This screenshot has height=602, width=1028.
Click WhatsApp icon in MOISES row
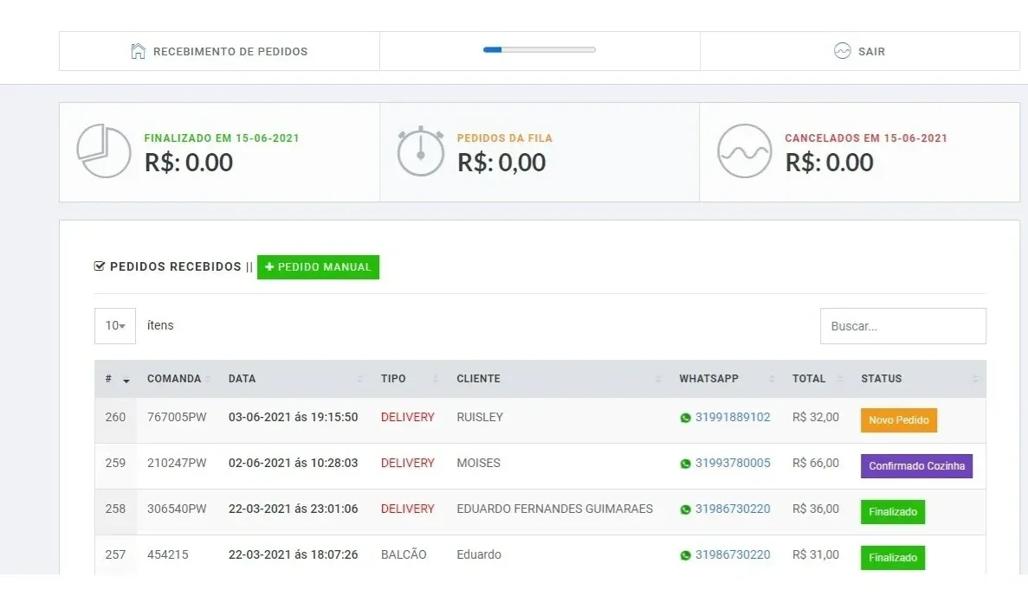[685, 464]
